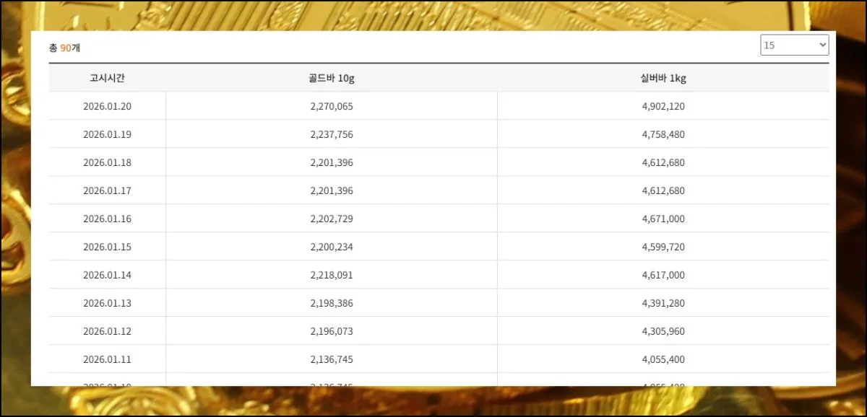Click gold price 2,202,729

331,219
